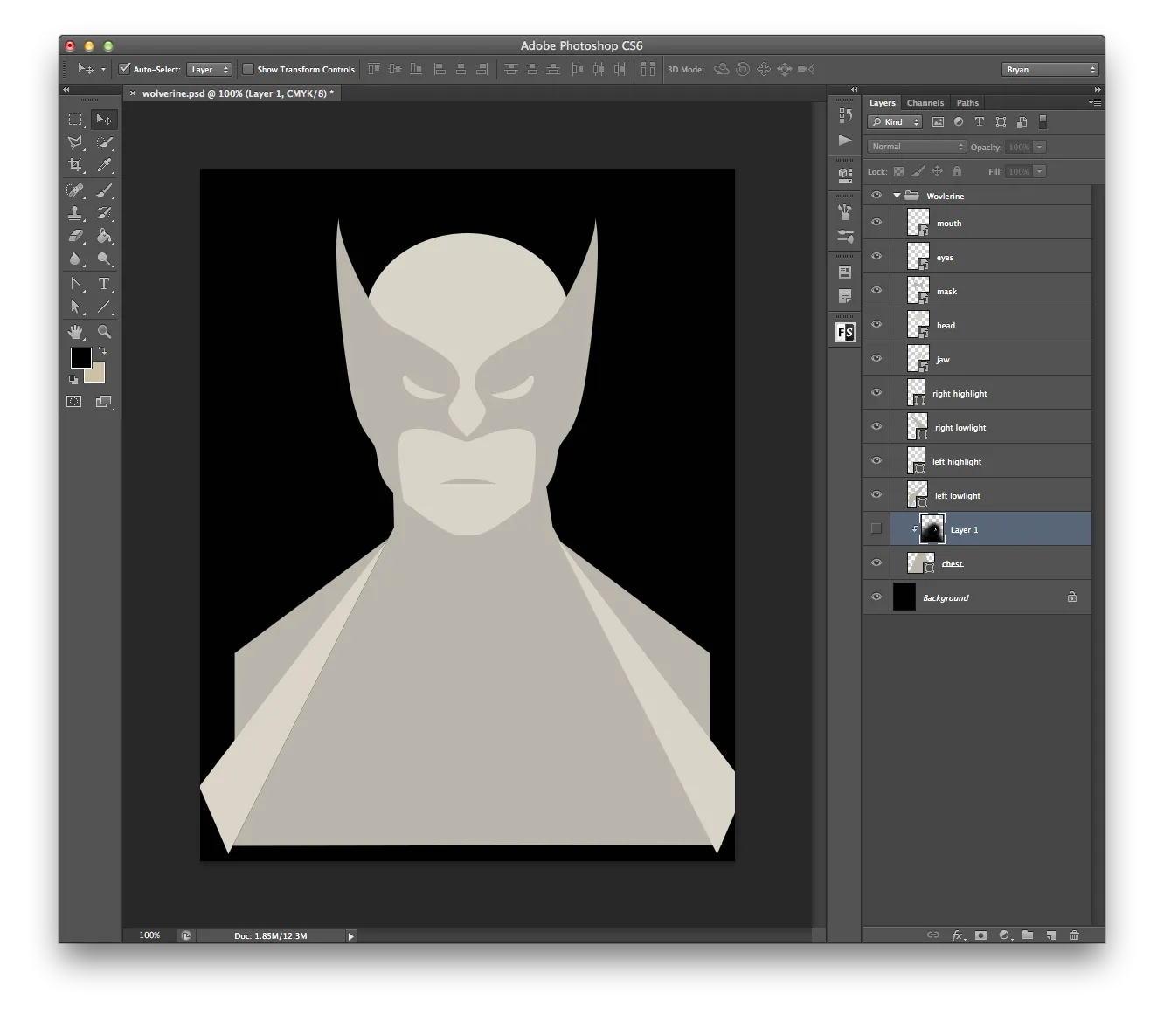Delete layer with the trash icon
The image size is (1164, 1021).
1074,935
